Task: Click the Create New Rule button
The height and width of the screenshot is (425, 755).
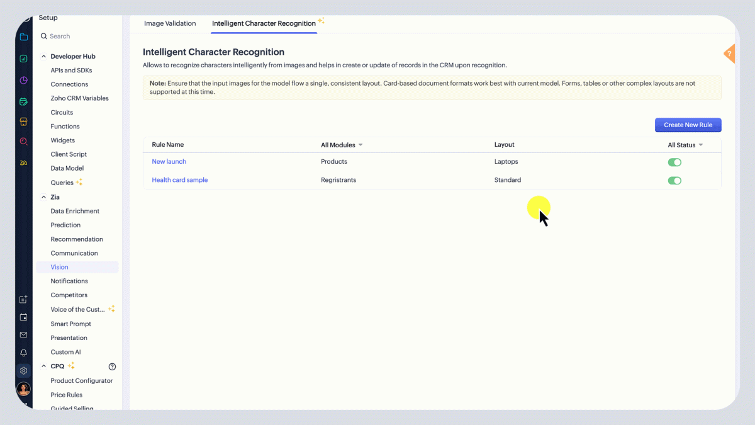Action: pos(688,125)
